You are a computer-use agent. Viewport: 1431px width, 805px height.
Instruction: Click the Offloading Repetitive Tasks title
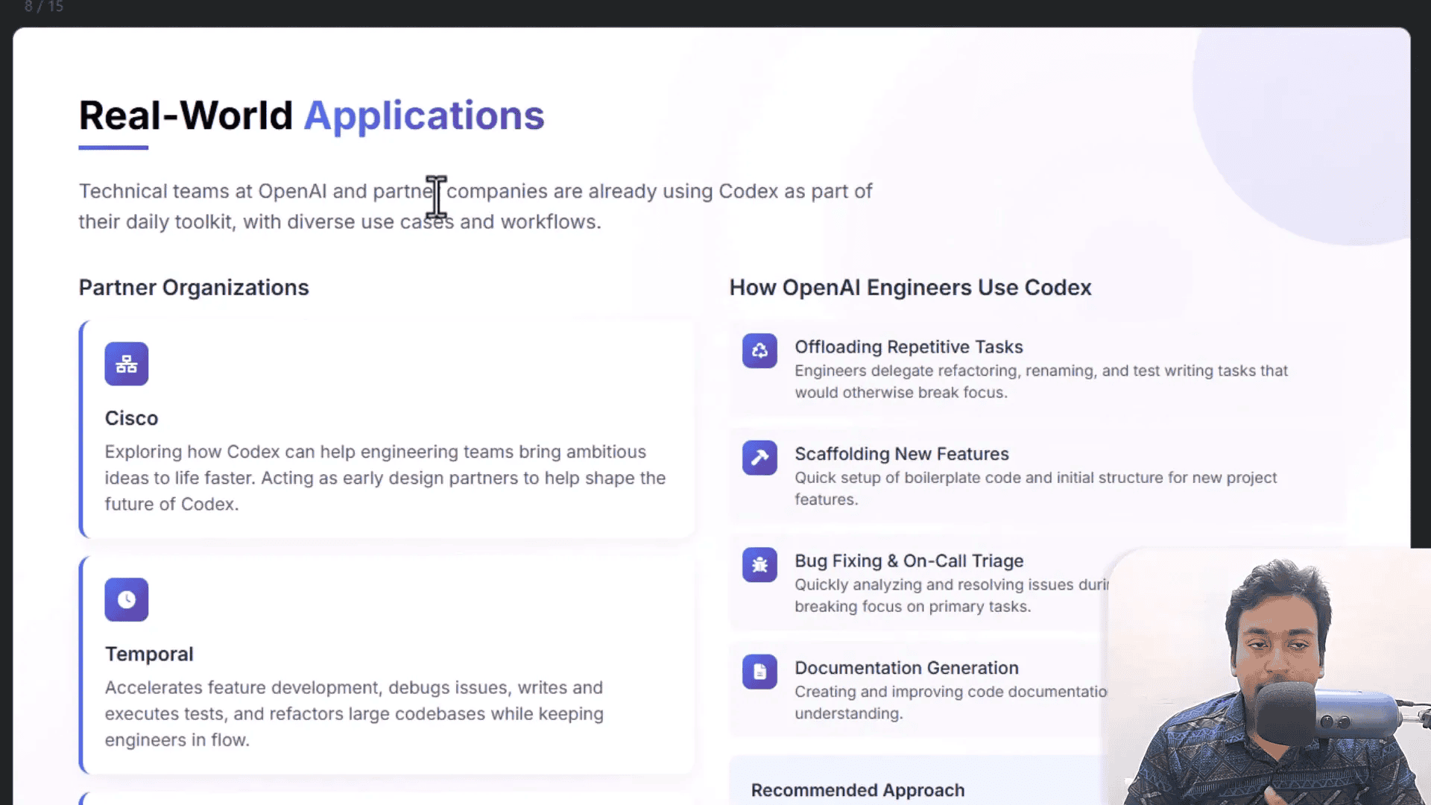pos(909,347)
